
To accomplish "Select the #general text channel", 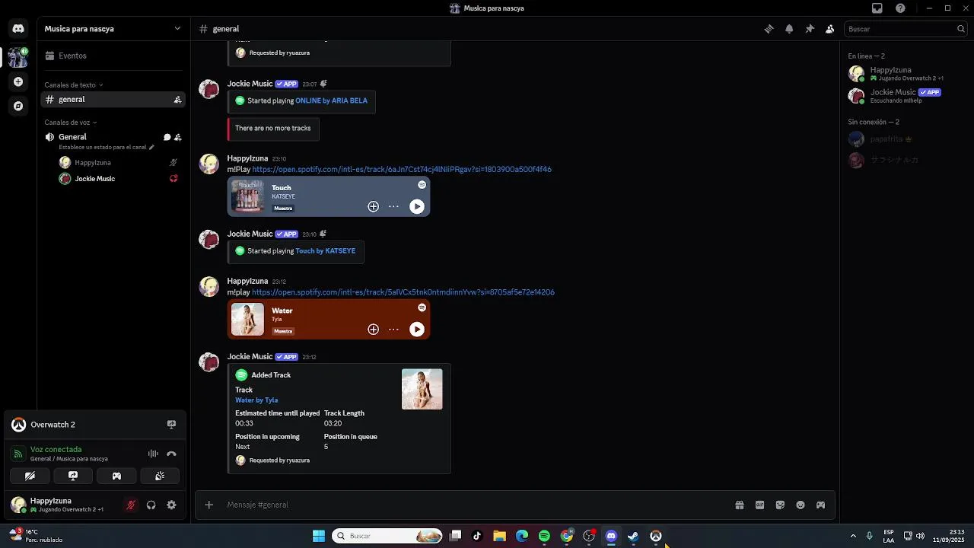I will (x=113, y=100).
